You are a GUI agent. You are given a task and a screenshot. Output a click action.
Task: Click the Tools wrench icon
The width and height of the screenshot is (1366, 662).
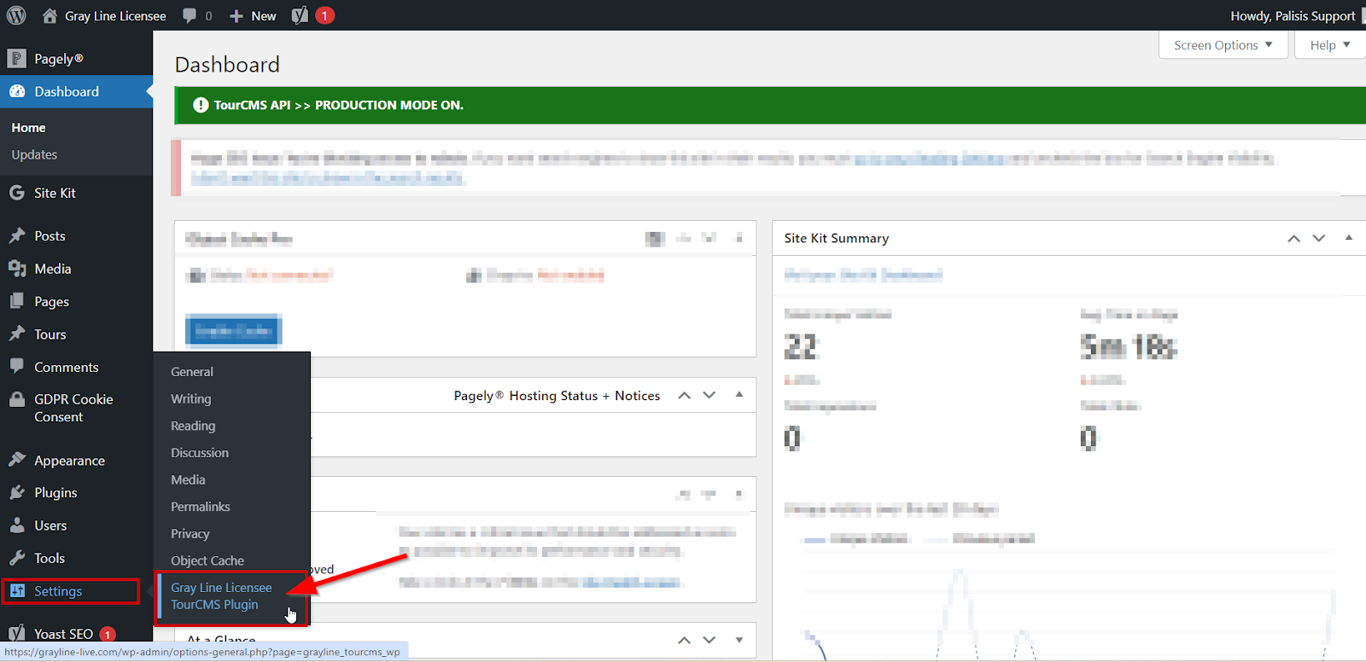(x=16, y=558)
